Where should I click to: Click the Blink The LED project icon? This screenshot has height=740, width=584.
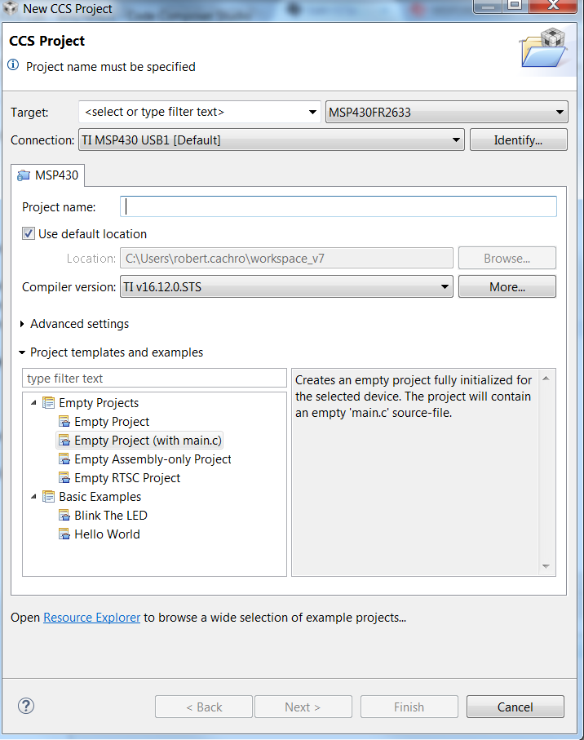[x=64, y=516]
